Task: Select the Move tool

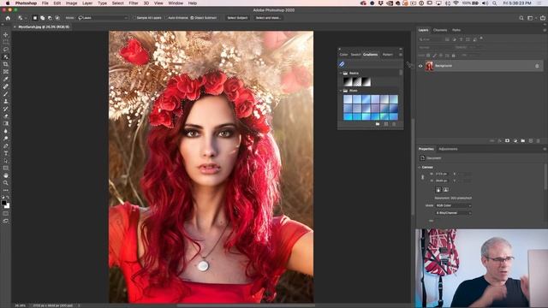Action: tap(6, 34)
